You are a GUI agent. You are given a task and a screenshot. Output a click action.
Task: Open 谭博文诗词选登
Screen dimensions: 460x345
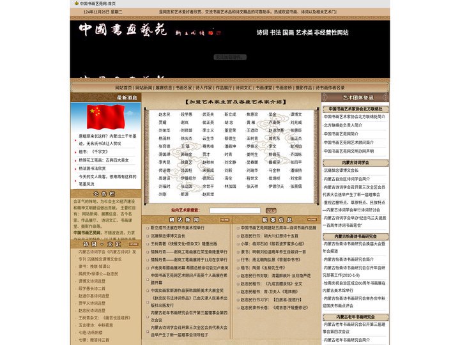[92, 281]
